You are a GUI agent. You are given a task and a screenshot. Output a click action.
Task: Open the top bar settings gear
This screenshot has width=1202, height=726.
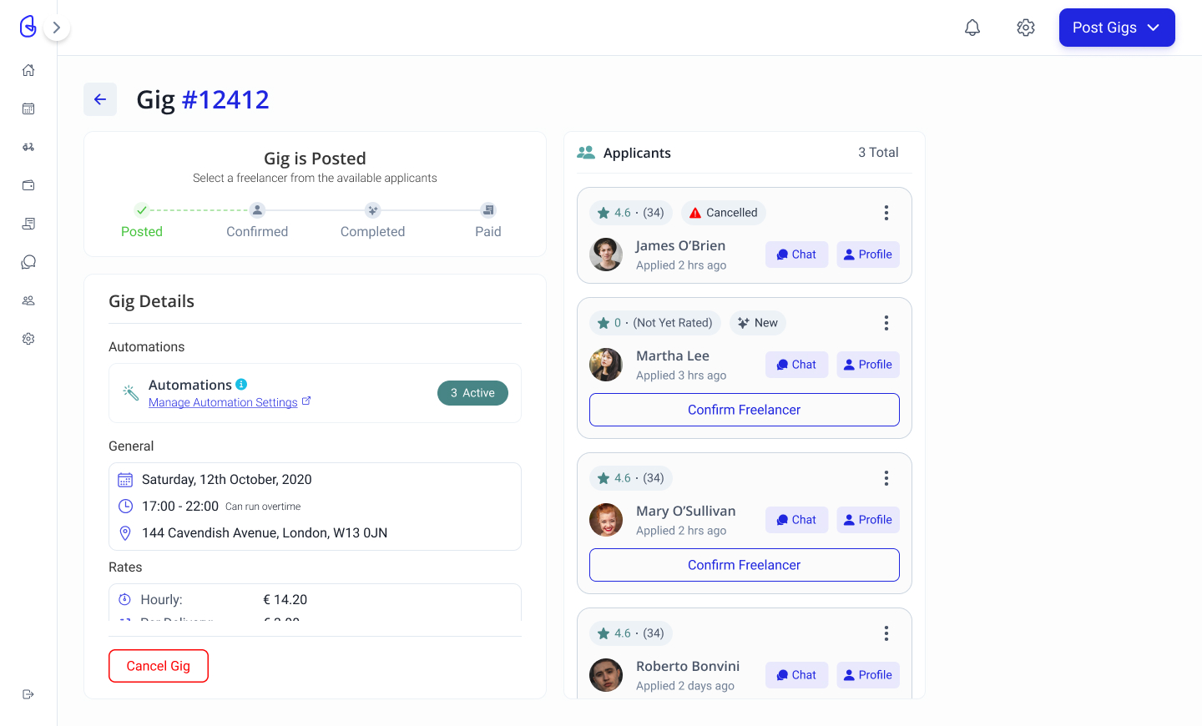pyautogui.click(x=1026, y=28)
